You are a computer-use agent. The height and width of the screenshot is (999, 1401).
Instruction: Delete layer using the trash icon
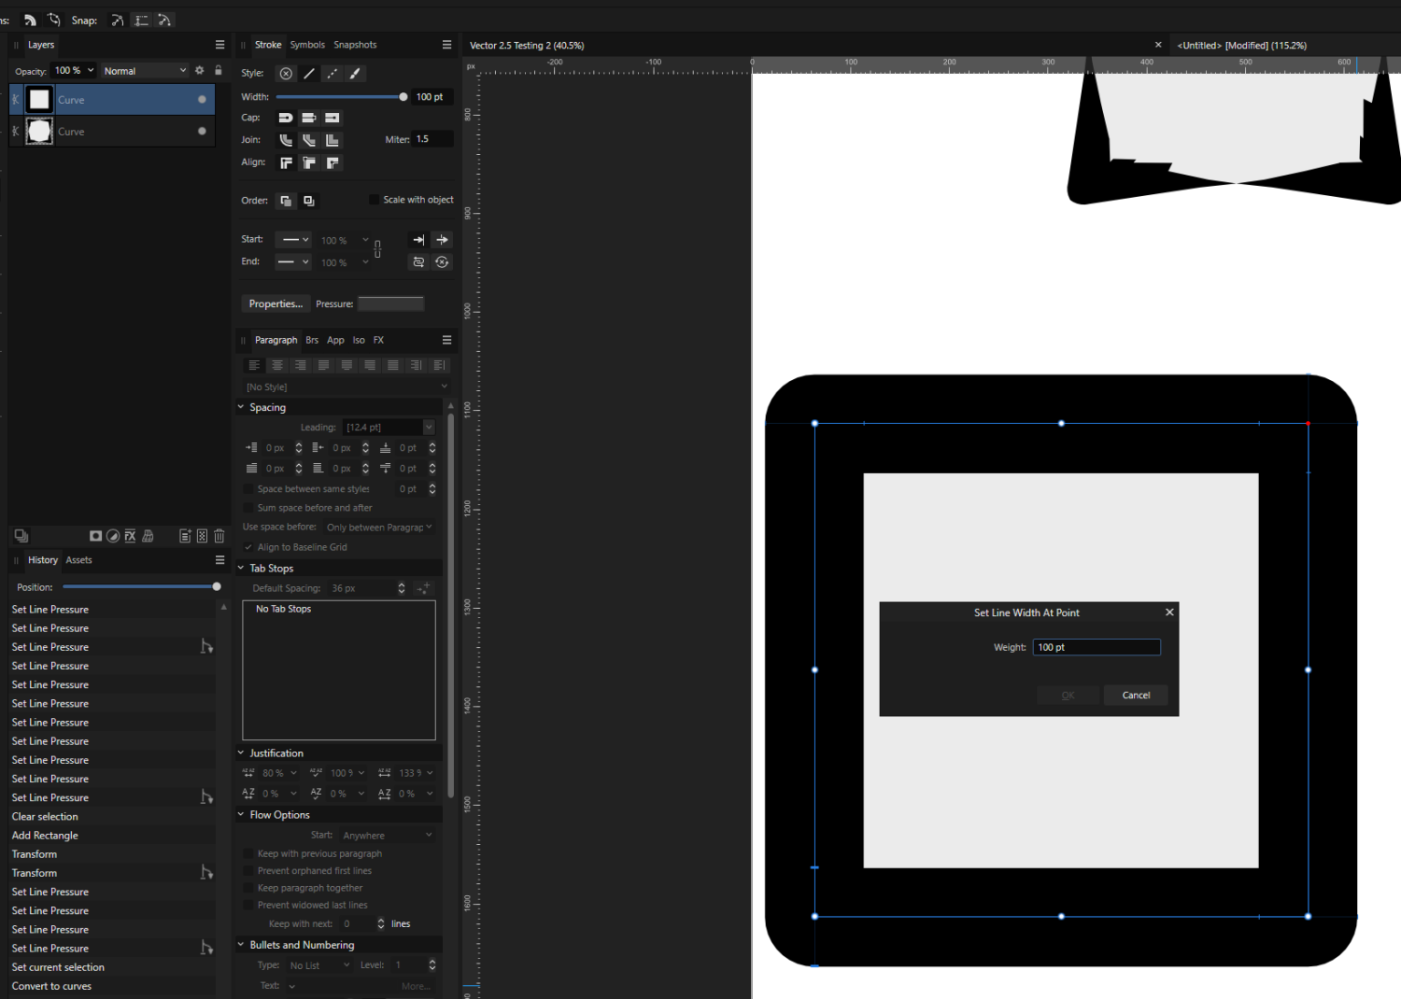[219, 536]
